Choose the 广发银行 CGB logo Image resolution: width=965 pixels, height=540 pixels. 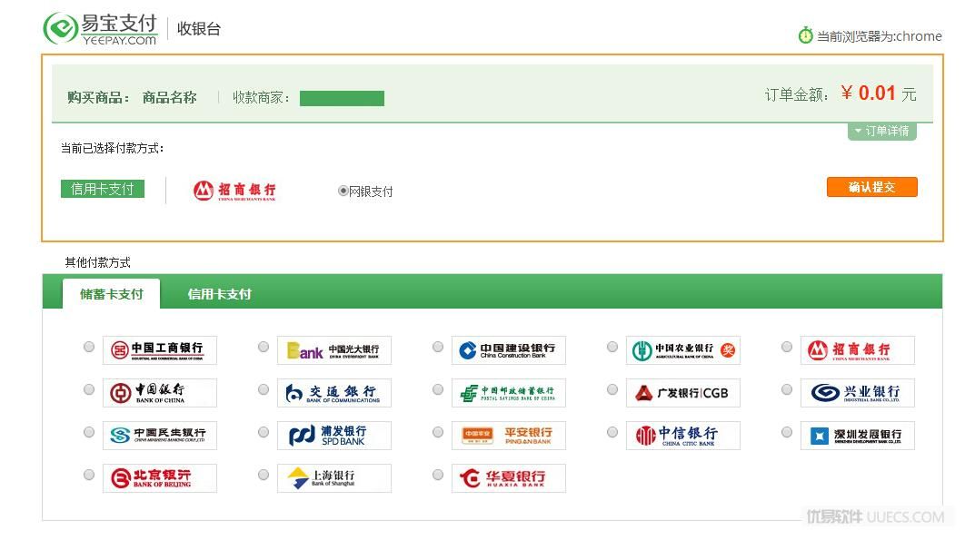click(683, 392)
